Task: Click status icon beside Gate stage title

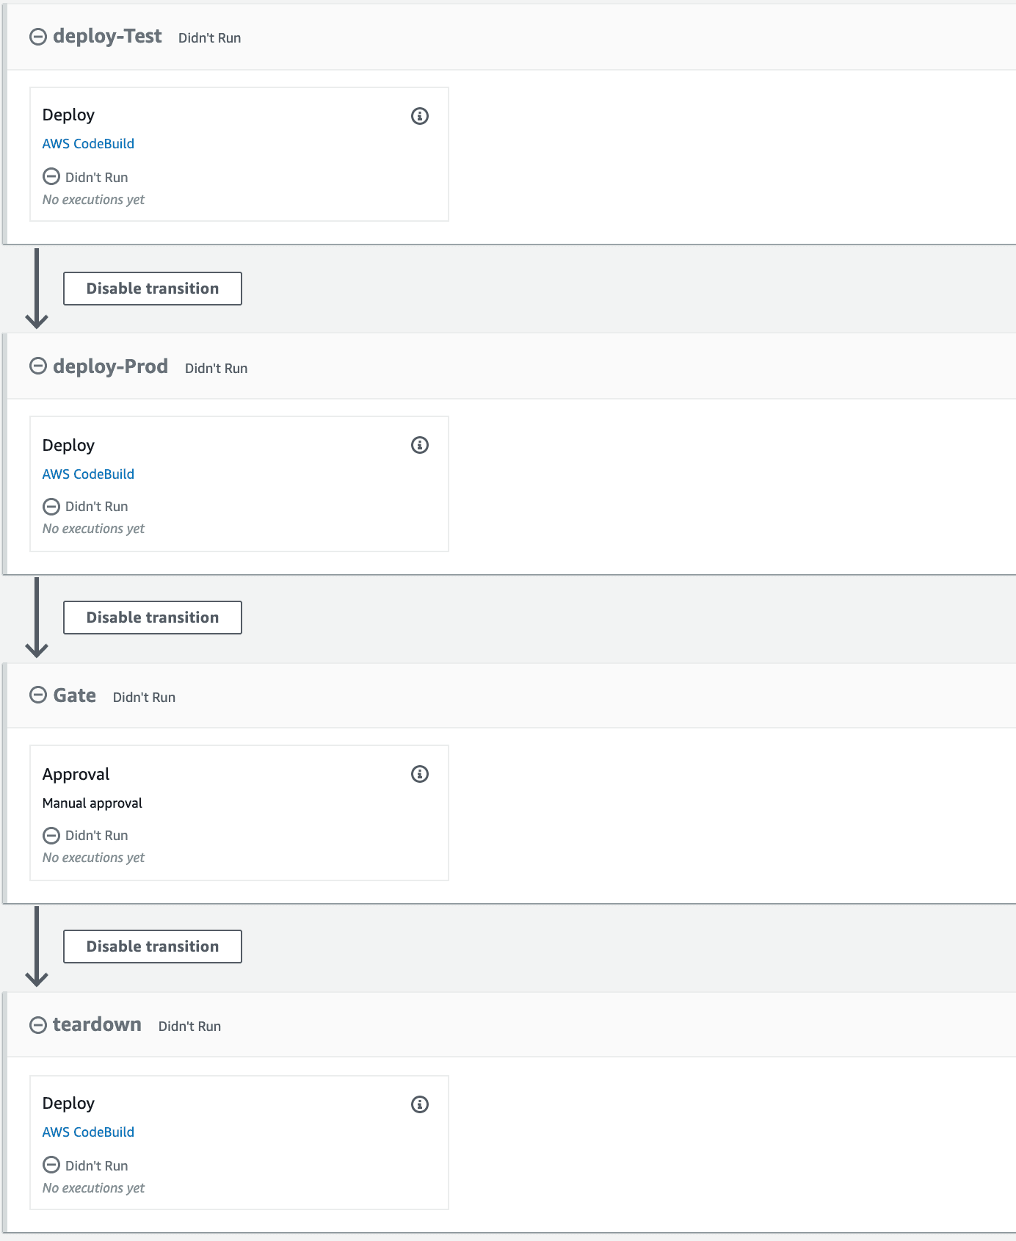Action: (x=38, y=695)
